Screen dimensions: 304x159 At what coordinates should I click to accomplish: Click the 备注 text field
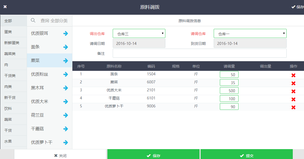(x=199, y=53)
